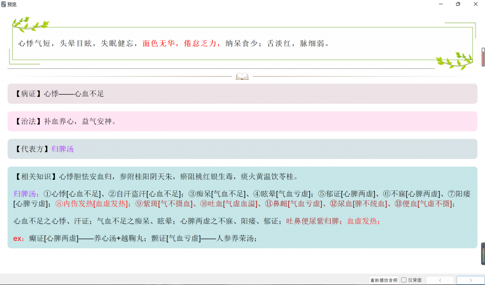The image size is (485, 285).
Task: Click red text ⑪鼻衄[气血亏虚]
Action: point(293,204)
